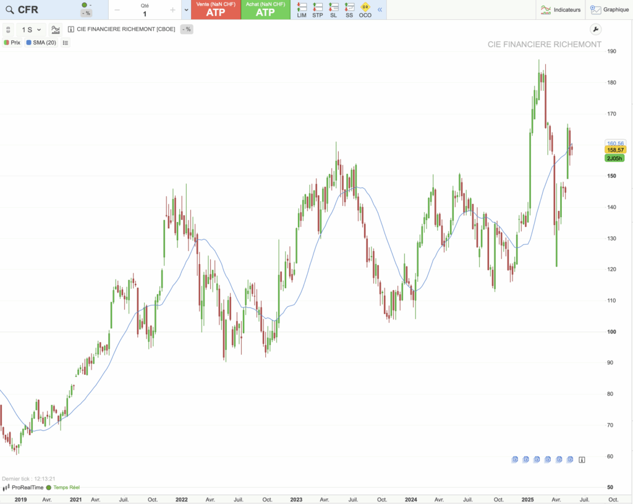Image resolution: width=633 pixels, height=504 pixels.
Task: Choose the SS order type icon
Action: (349, 10)
